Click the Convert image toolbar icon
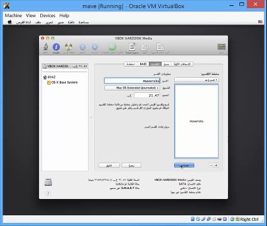 point(144,48)
